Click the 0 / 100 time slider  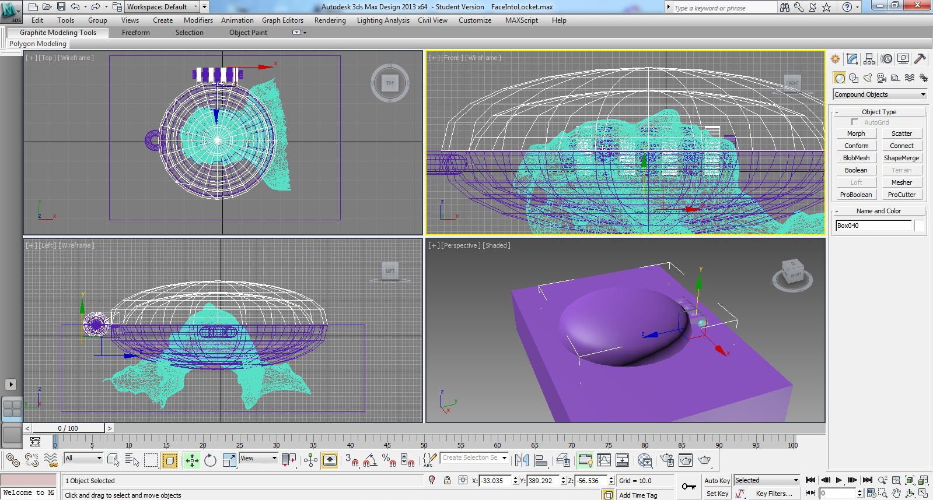click(x=68, y=428)
